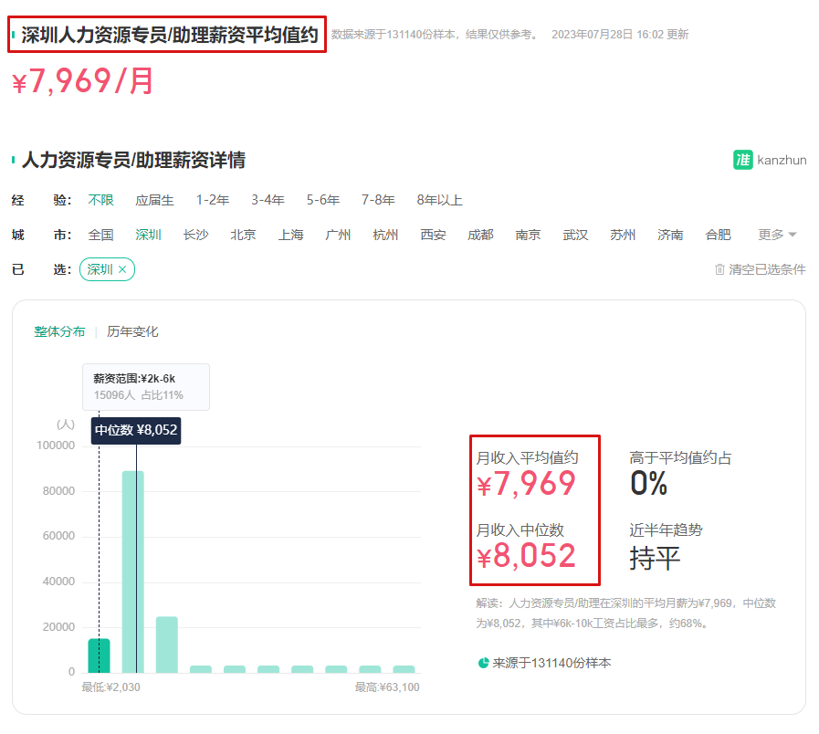This screenshot has height=734, width=819.
Task: Click the trash icon to clear selected filters
Action: 719,269
